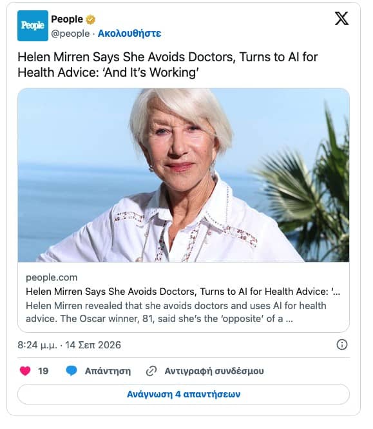
Task: Click the X logo icon
Action: coord(341,19)
